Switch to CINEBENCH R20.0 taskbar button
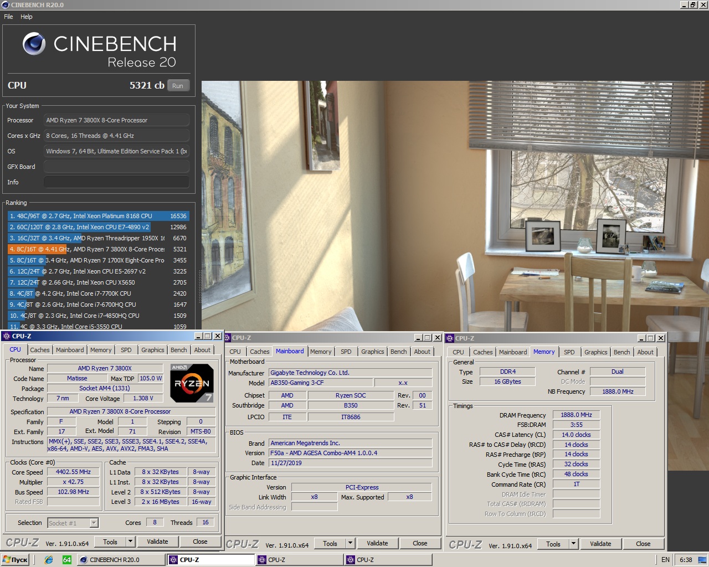 click(x=121, y=560)
